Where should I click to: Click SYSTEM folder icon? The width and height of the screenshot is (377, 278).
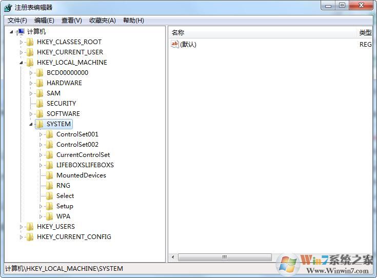click(x=39, y=124)
